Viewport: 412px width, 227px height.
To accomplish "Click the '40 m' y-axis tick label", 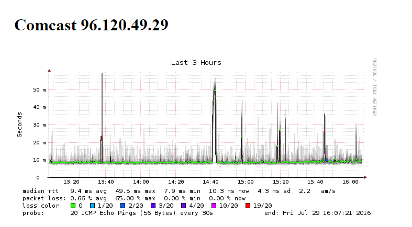I will point(39,107).
